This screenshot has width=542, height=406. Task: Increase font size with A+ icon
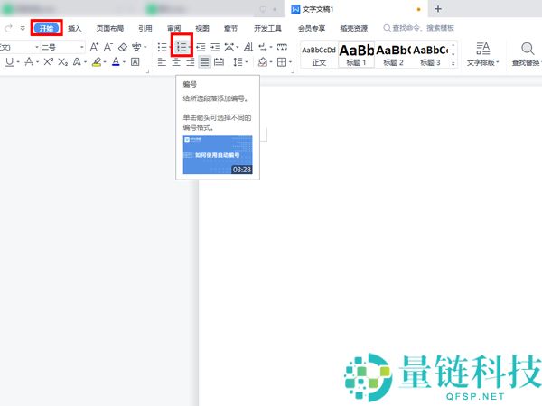pyautogui.click(x=94, y=47)
